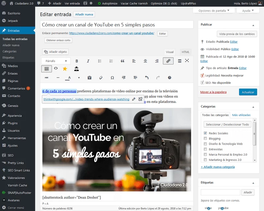Image resolution: width=264 pixels, height=211 pixels.
Task: Collapse the Publicar box
Action: coord(253,25)
